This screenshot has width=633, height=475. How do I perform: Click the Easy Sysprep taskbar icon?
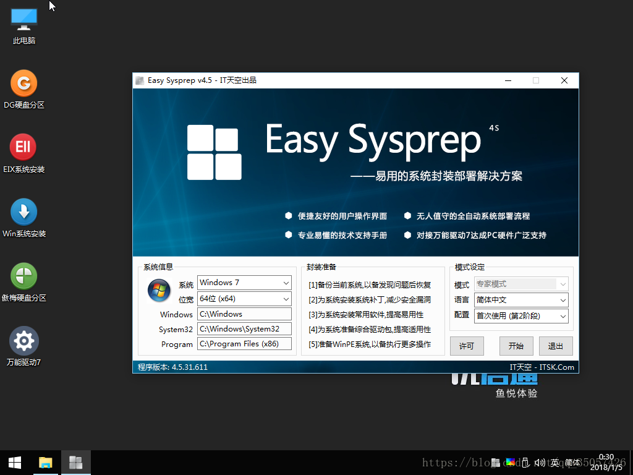click(x=75, y=463)
